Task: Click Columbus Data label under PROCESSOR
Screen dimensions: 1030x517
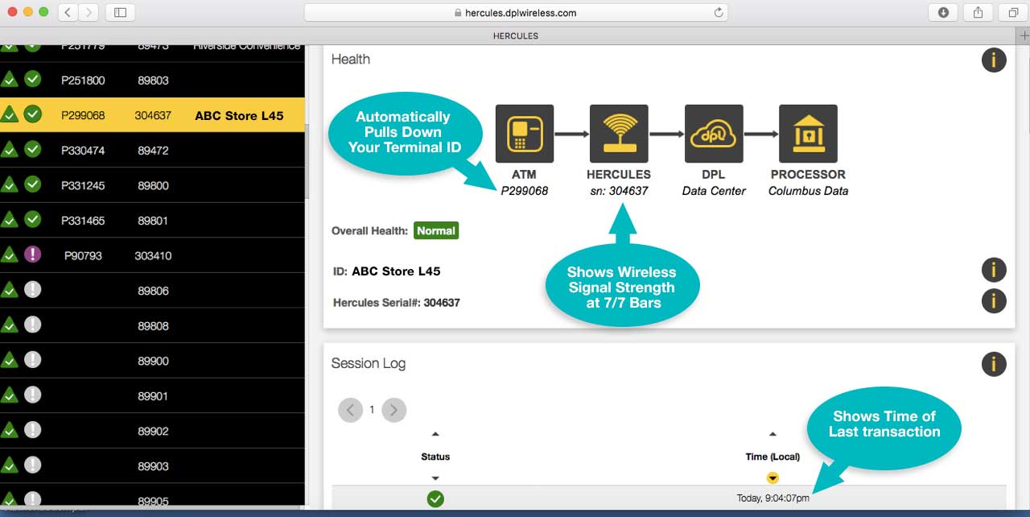Action: tap(808, 191)
